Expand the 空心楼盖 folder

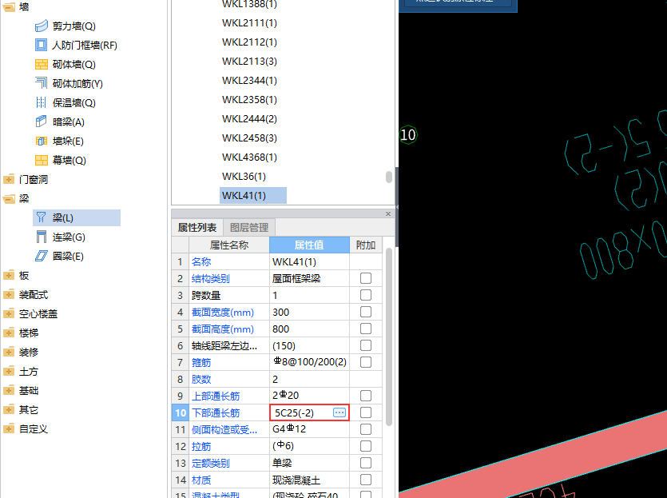pos(9,313)
